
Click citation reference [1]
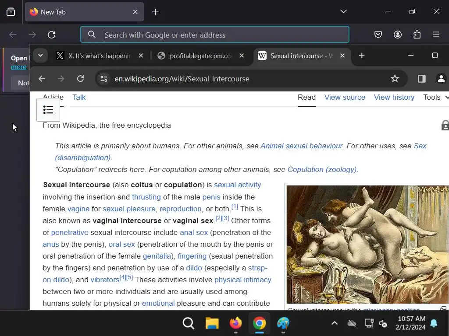235,206
